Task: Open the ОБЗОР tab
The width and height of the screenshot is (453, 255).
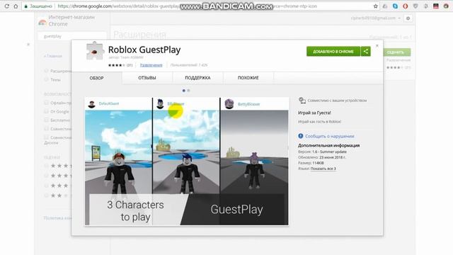Action: (96, 78)
